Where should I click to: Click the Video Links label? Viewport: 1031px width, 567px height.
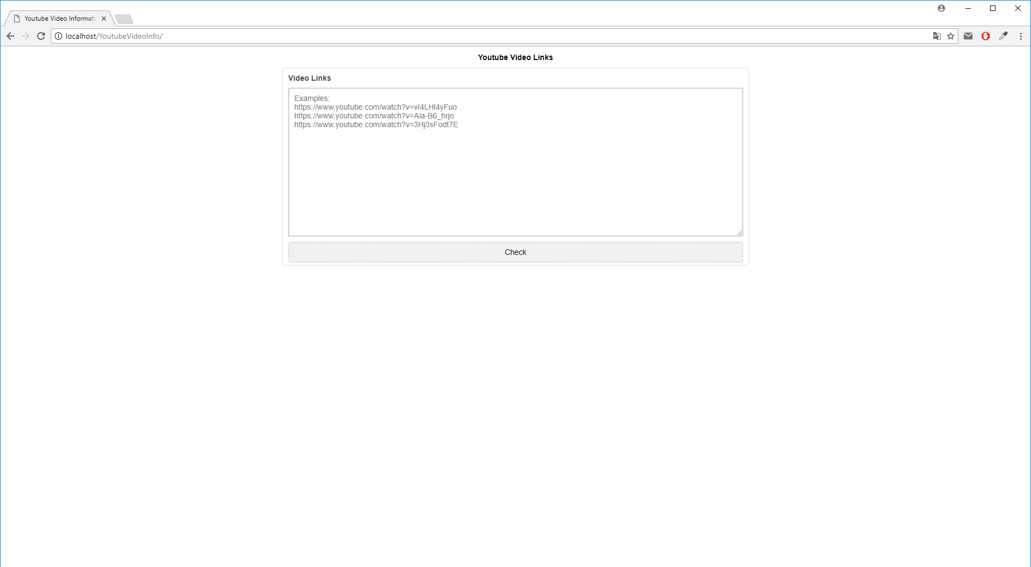tap(309, 78)
